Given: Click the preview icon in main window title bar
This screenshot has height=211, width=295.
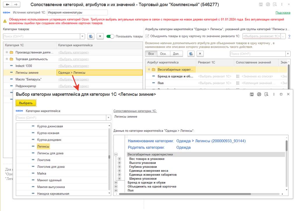Looking at the screenshot, I should (275, 4).
